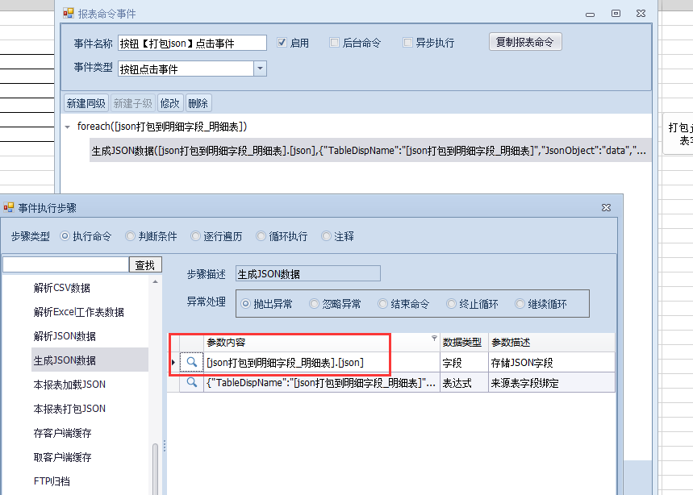Toggle the 启用 checkbox
The height and width of the screenshot is (495, 693).
[x=282, y=43]
